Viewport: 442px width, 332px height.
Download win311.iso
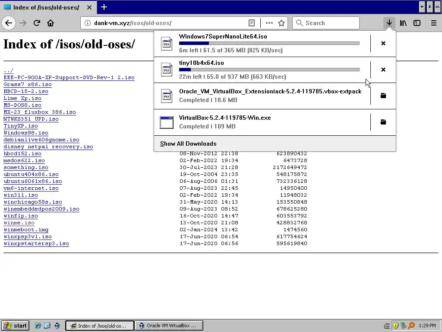(x=21, y=195)
